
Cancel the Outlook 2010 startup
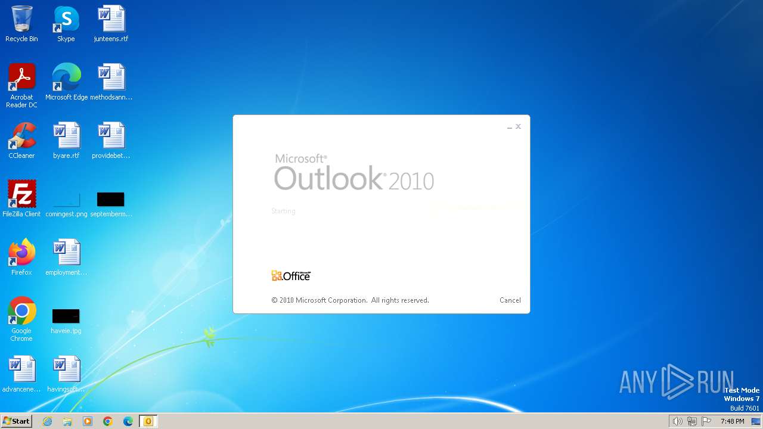click(x=510, y=300)
